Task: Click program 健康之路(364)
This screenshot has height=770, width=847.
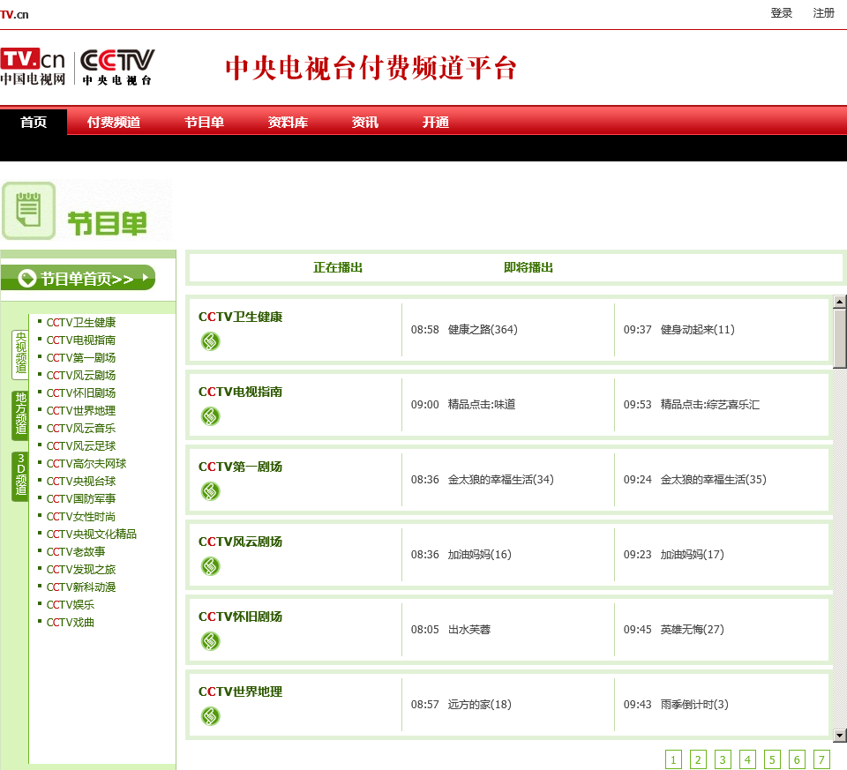Action: (483, 329)
